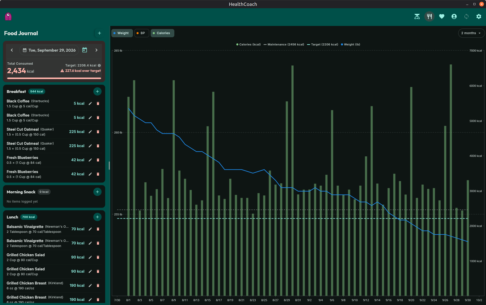Open the date picker for Tue, September 29, 2026
The width and height of the screenshot is (486, 305).
[x=49, y=50]
